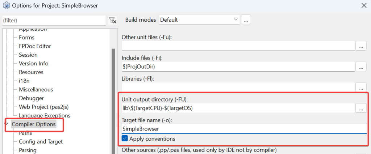Click in the filter search box
Image resolution: width=371 pixels, height=154 pixels.
click(x=54, y=20)
